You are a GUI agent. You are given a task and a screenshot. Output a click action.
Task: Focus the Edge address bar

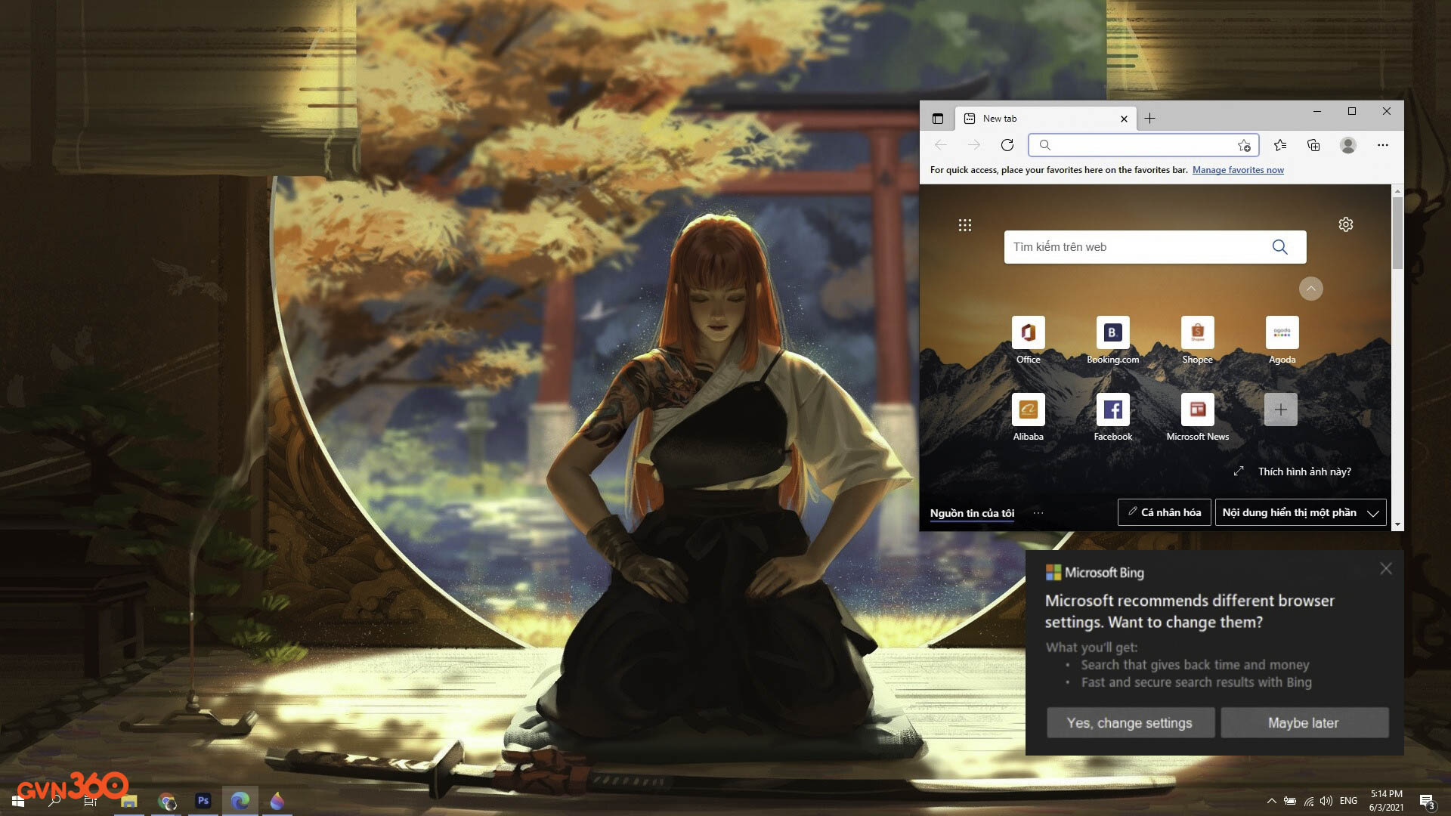coord(1143,145)
